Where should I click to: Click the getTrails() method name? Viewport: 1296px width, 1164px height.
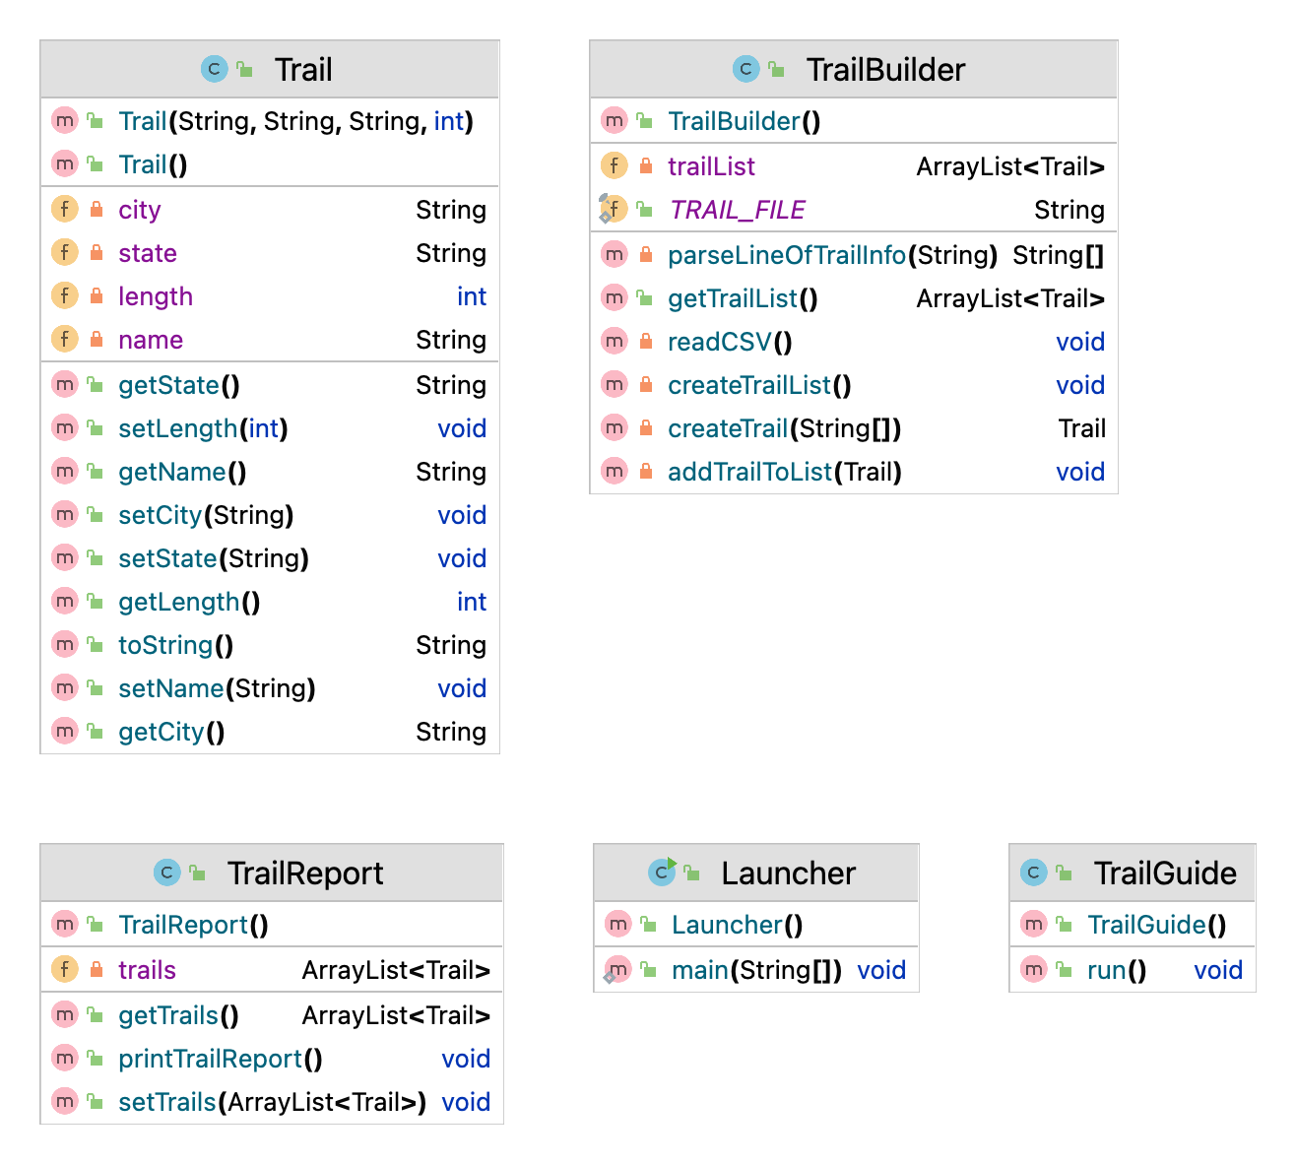pos(178,1015)
